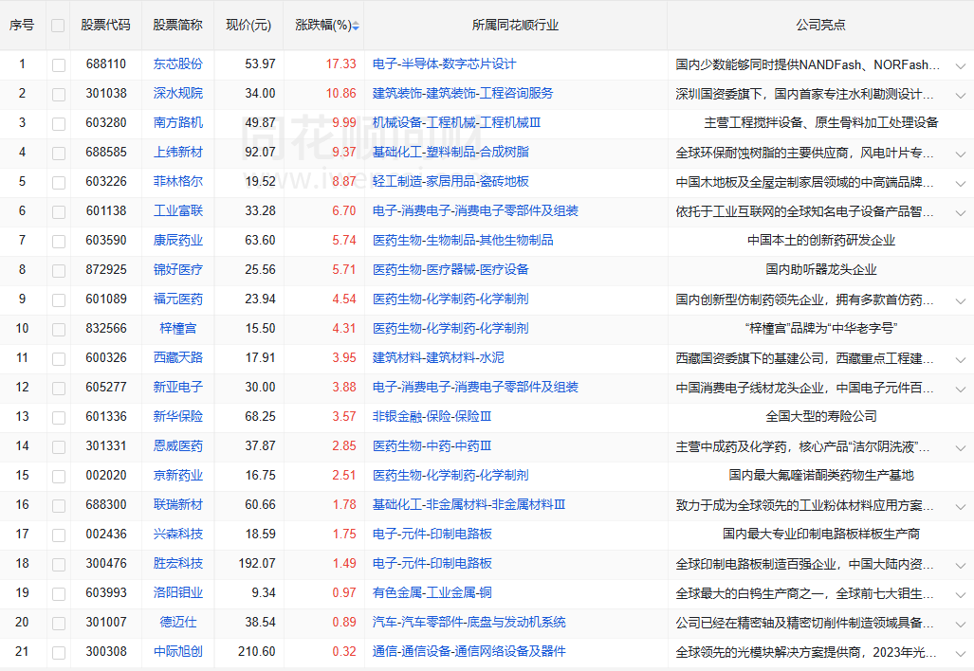Select stock code 688110
This screenshot has width=974, height=671.
pos(105,63)
